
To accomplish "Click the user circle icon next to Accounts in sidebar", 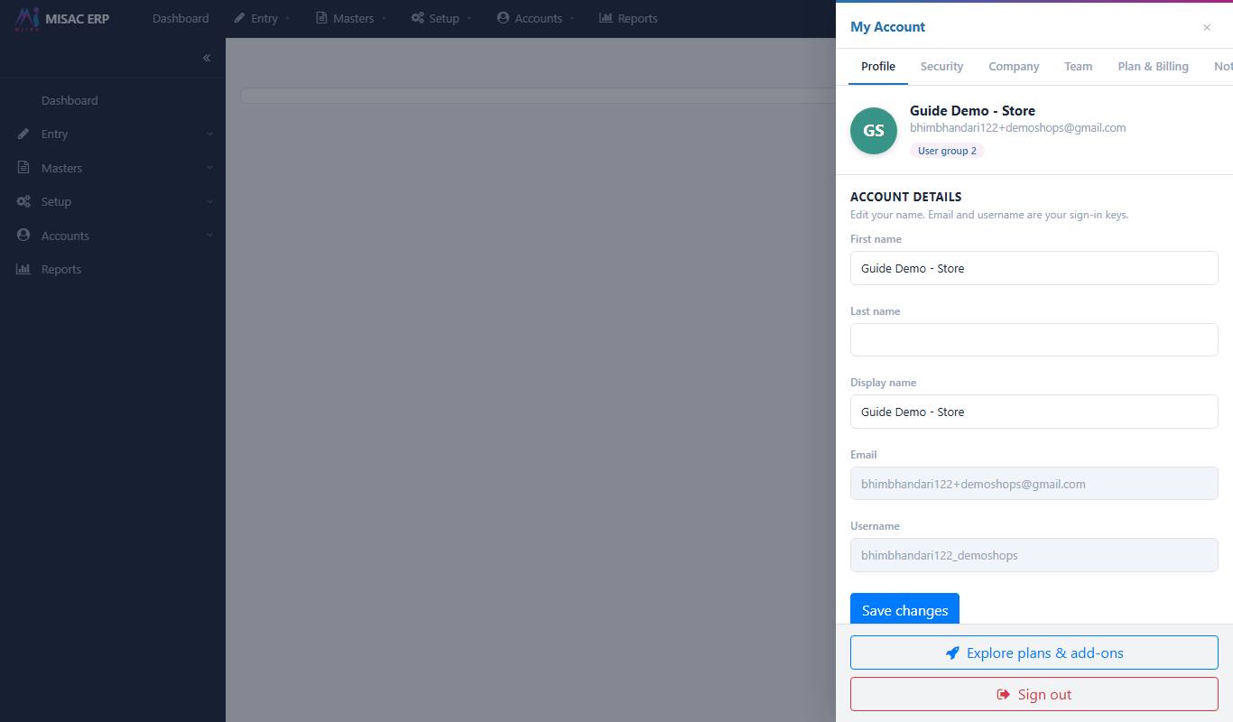I will (23, 236).
